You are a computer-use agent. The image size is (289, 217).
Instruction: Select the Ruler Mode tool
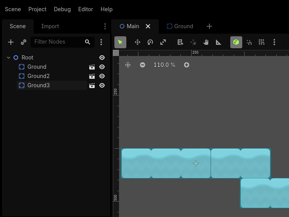coord(218,42)
